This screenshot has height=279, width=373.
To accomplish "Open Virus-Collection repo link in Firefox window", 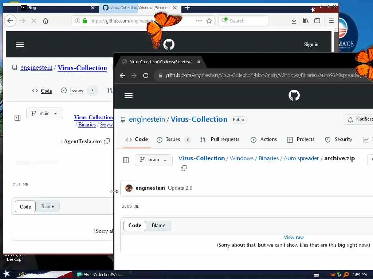I will point(82,68).
